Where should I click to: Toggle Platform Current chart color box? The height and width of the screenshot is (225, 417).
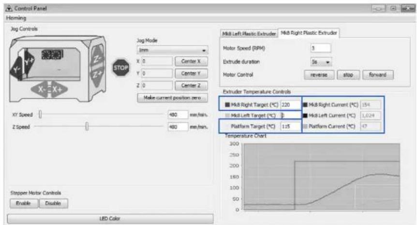pyautogui.click(x=305, y=126)
